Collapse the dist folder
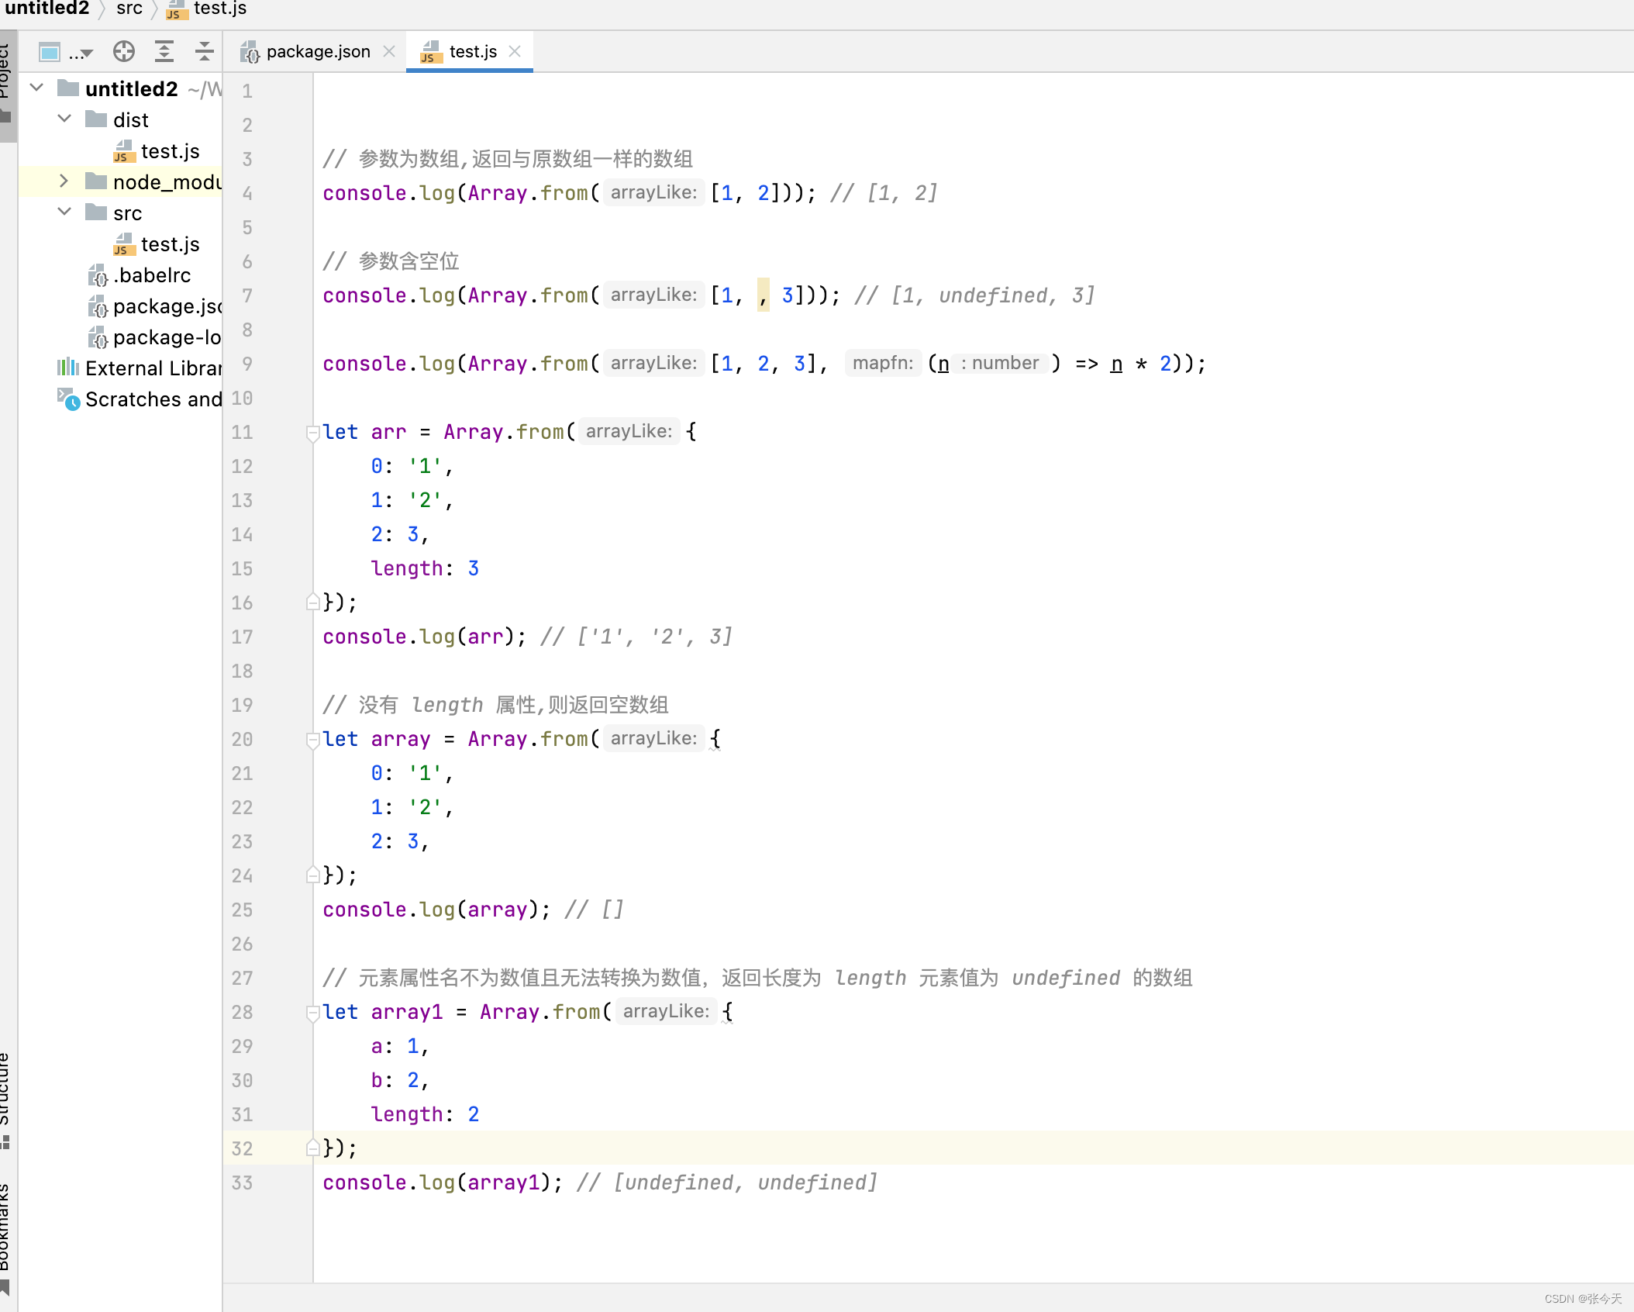This screenshot has width=1634, height=1312. (x=65, y=119)
